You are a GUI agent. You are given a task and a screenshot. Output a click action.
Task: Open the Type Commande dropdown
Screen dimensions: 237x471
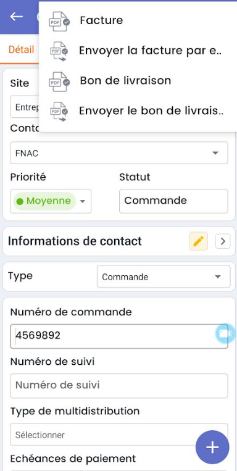click(164, 277)
